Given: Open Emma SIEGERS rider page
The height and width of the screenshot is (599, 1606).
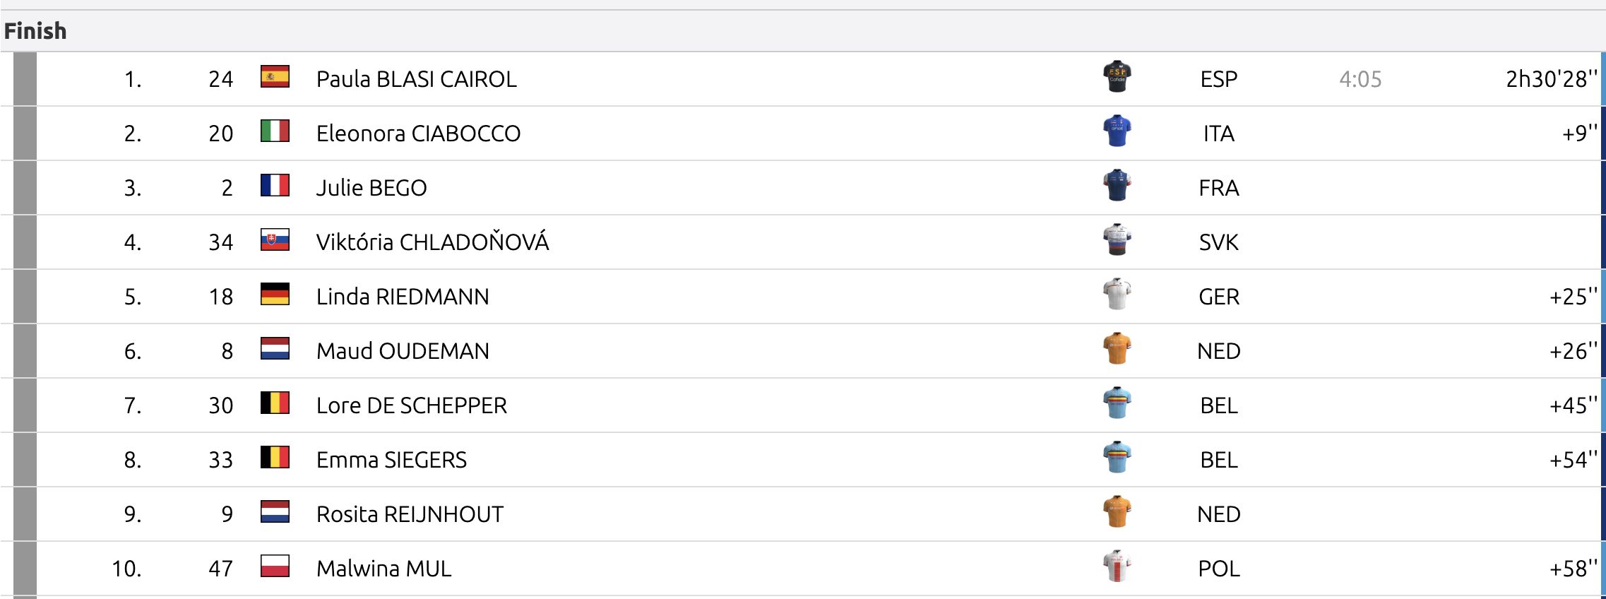Looking at the screenshot, I should tap(391, 460).
